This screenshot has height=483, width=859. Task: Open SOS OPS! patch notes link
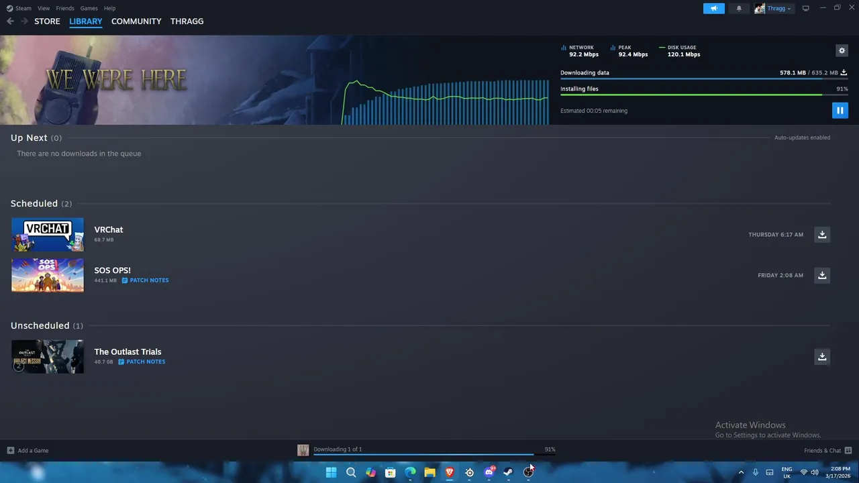click(145, 280)
